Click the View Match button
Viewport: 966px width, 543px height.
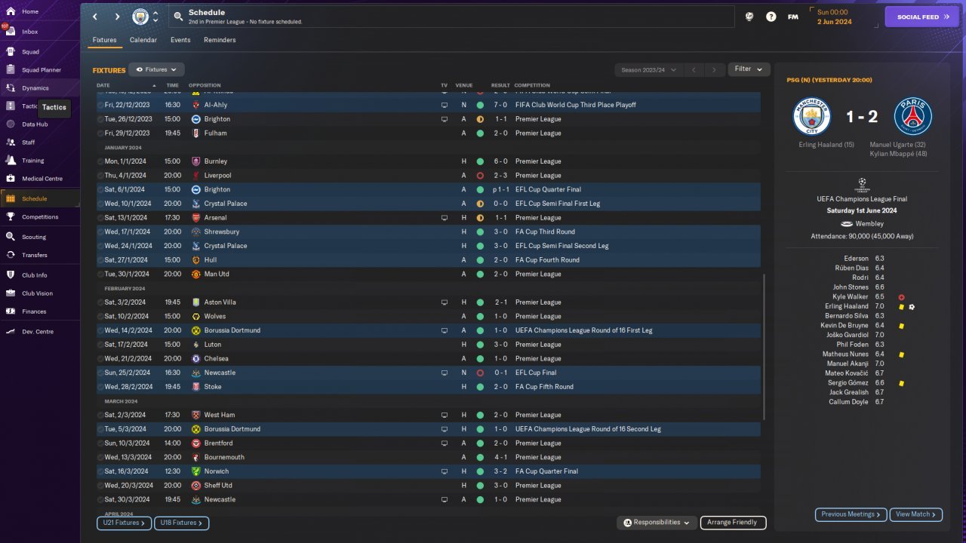(x=916, y=514)
